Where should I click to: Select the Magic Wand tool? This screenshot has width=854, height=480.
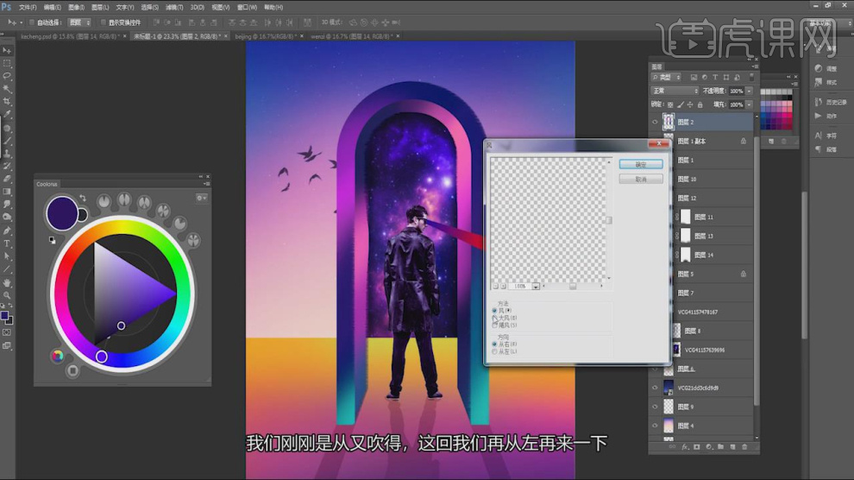pos(7,89)
